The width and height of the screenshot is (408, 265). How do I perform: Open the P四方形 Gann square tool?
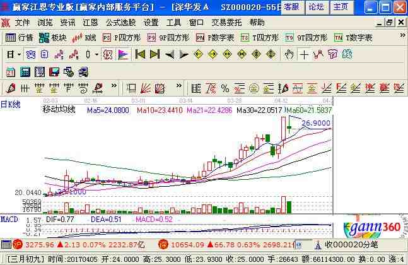coord(122,38)
